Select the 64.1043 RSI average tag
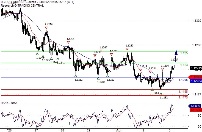 [196, 110]
